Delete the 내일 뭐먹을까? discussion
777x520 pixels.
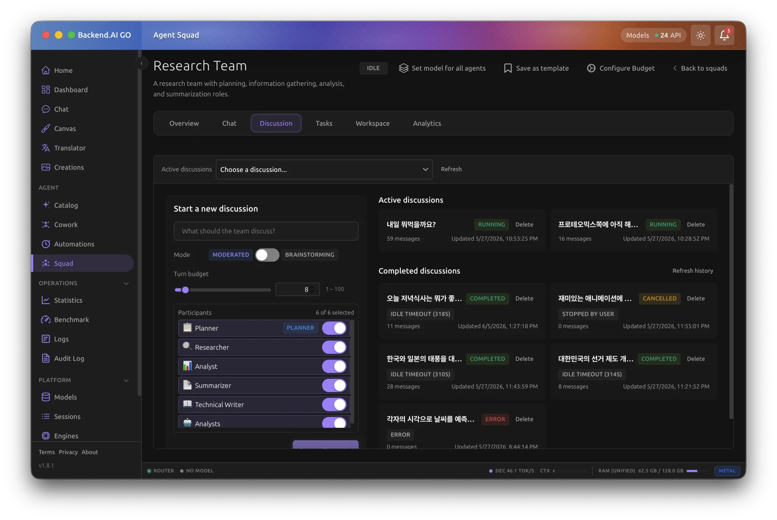click(524, 224)
